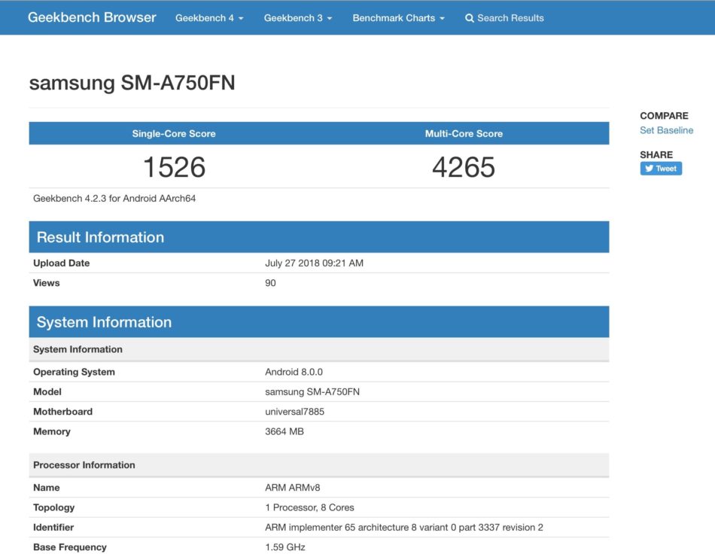
Task: Click the Search Results magnifier icon
Action: pyautogui.click(x=469, y=18)
